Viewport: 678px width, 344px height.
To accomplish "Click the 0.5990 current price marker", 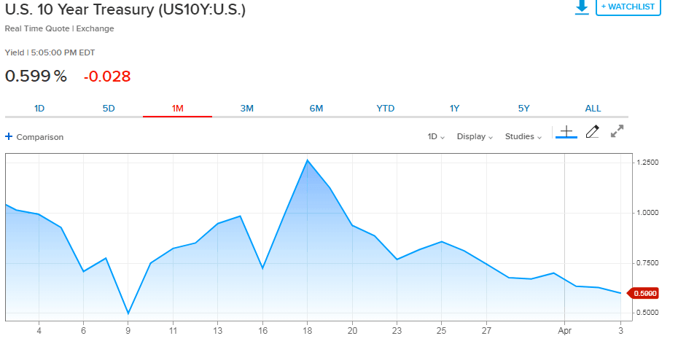I will pyautogui.click(x=644, y=293).
